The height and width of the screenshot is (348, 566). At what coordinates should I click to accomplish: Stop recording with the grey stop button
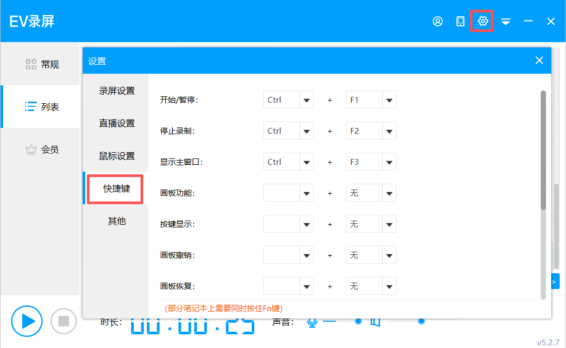[64, 321]
